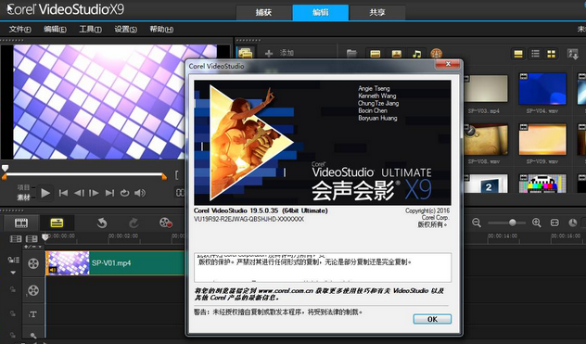Image resolution: width=586 pixels, height=344 pixels.
Task: Toggle show audio files filter
Action: tap(416, 54)
